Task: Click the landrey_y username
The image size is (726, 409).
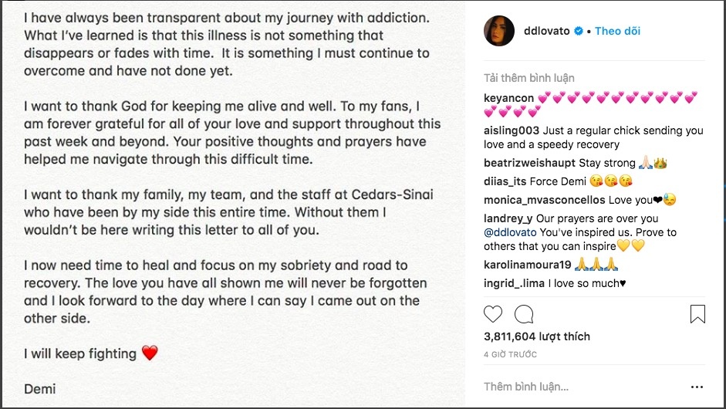Action: 507,218
